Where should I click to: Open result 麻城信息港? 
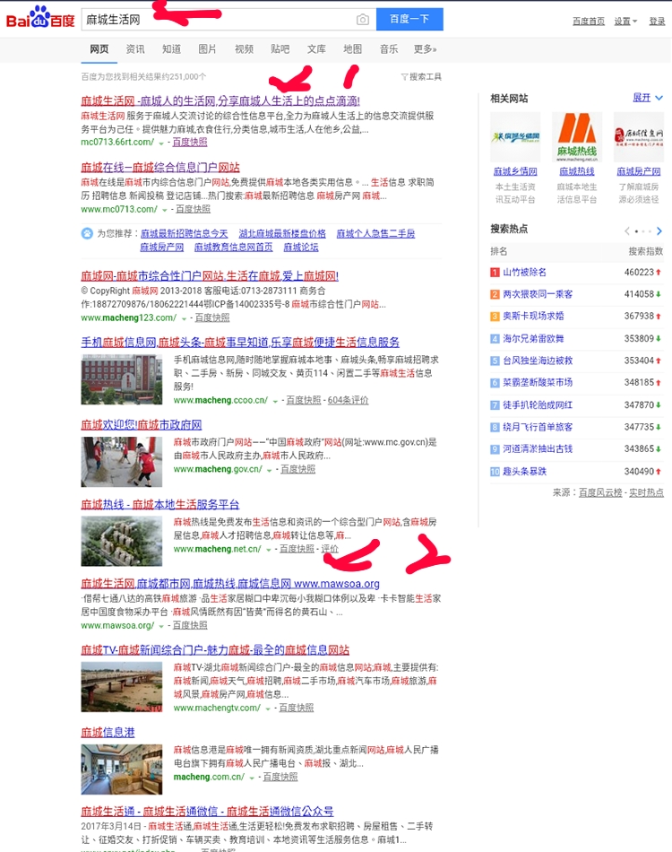click(x=108, y=733)
